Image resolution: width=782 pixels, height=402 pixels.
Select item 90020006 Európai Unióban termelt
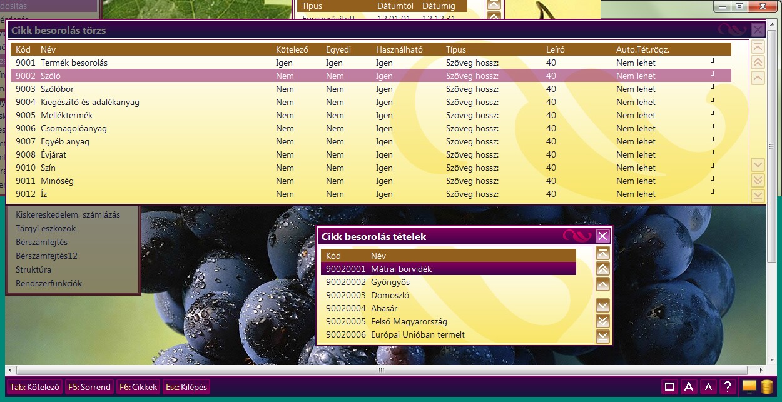pos(448,334)
